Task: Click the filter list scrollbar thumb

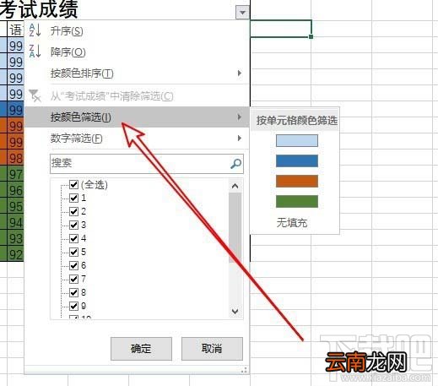Action: [x=235, y=228]
